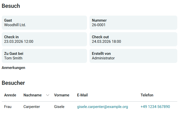Sort the table by Nachname column

pyautogui.click(x=33, y=95)
